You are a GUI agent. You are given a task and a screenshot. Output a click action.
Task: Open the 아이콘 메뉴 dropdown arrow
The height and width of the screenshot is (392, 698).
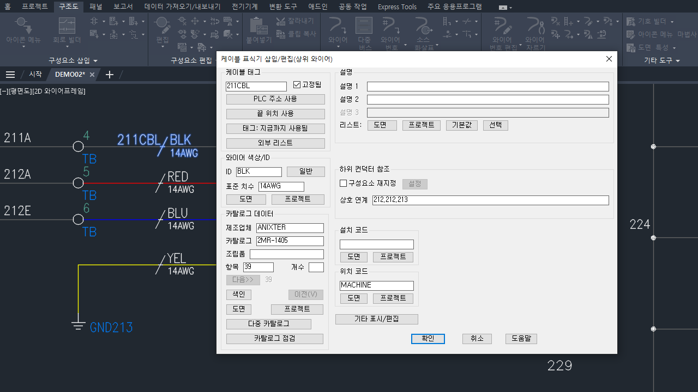coord(23,47)
